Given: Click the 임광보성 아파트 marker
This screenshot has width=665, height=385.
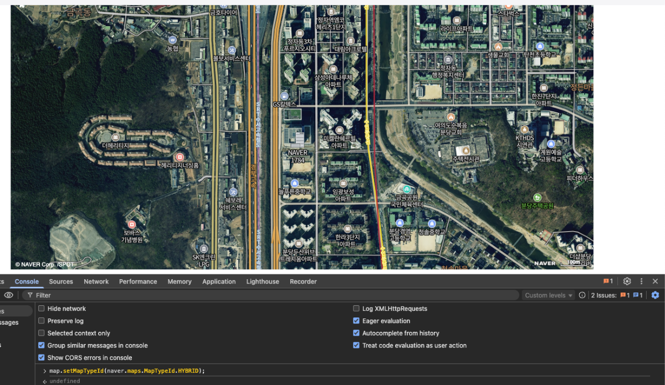Looking at the screenshot, I should [x=343, y=183].
